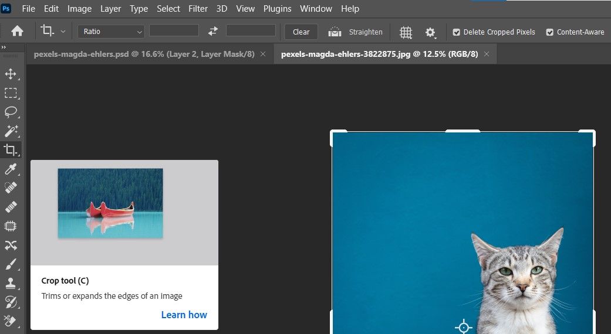Open the Layer menu
The image size is (611, 334).
click(x=111, y=9)
